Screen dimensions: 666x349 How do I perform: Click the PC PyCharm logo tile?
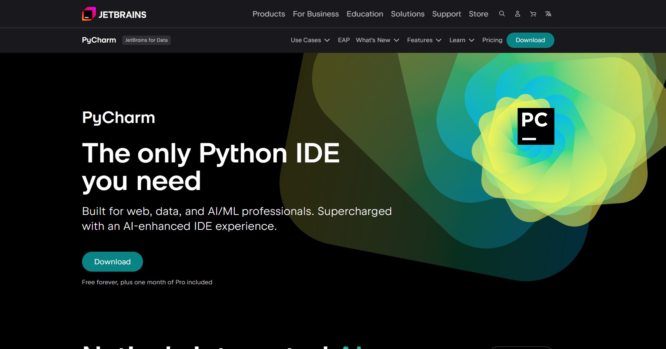tap(536, 126)
